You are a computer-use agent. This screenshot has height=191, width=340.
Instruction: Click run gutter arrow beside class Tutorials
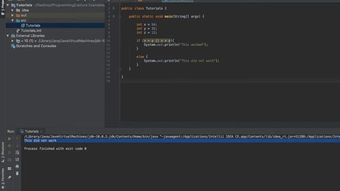tap(114, 8)
